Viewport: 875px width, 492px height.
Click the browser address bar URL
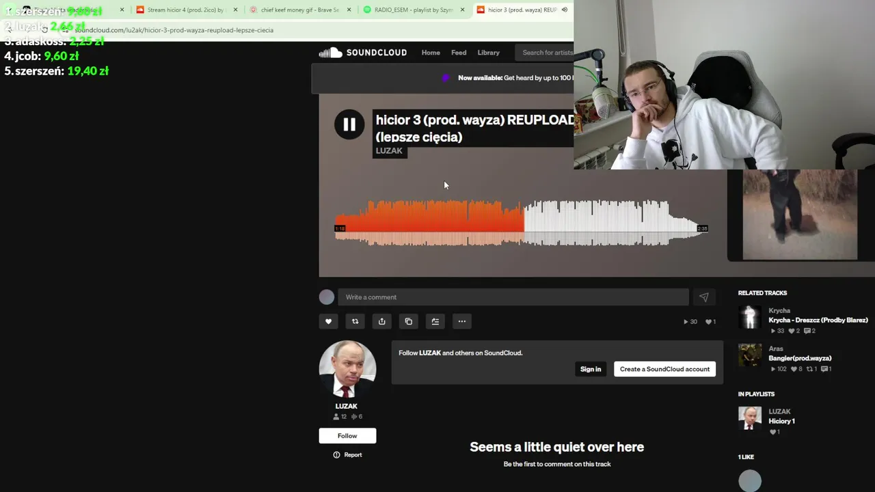174,30
